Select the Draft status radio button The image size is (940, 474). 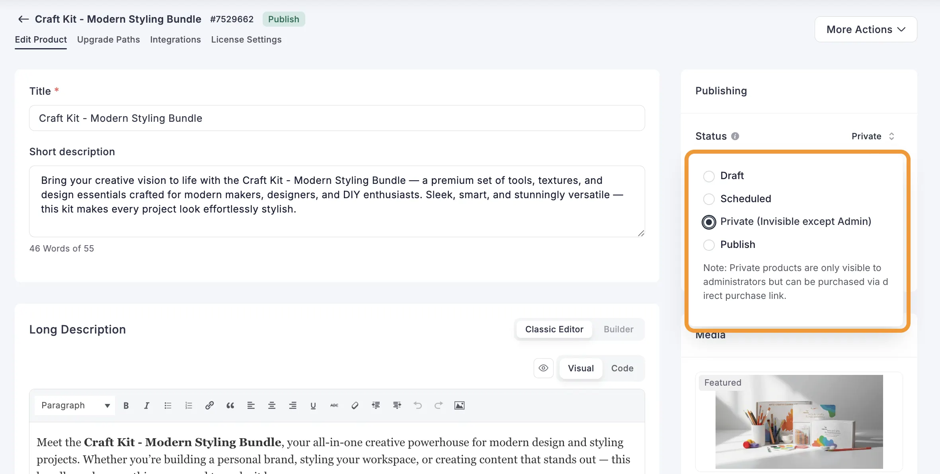[x=709, y=176]
